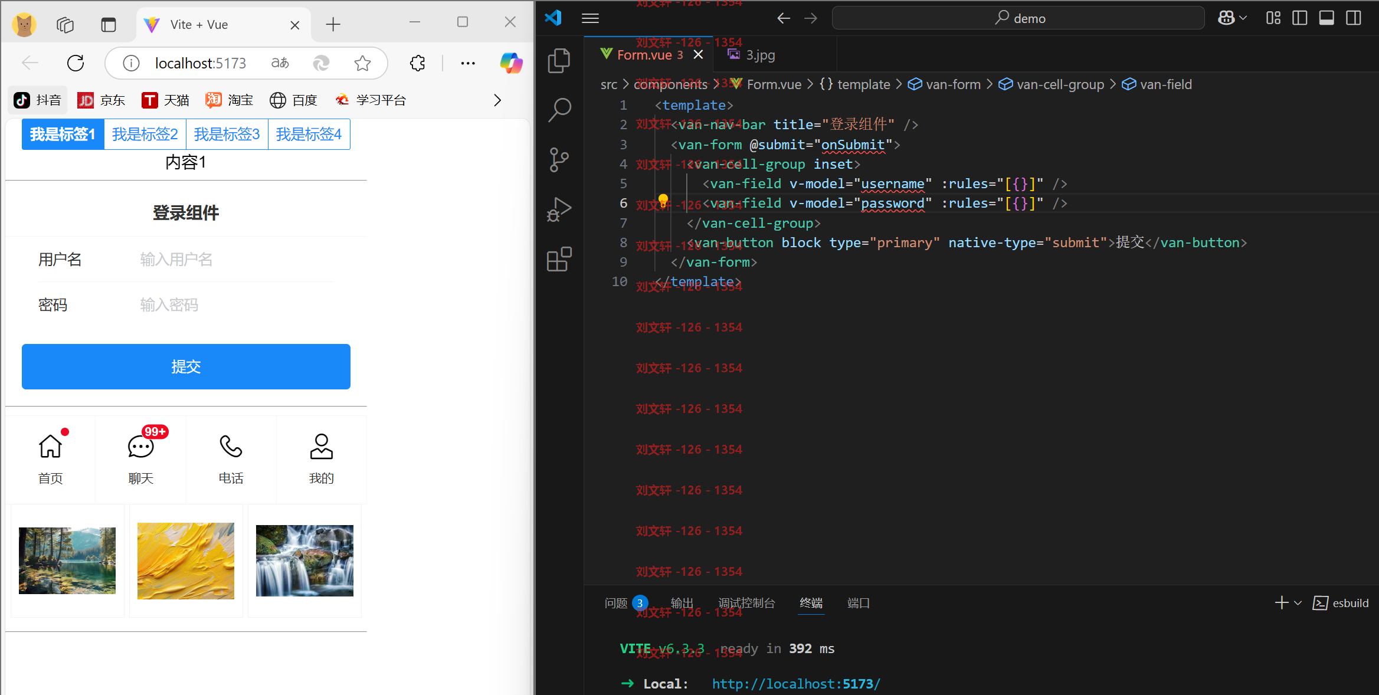Click the van-cell-group breadcrumb segment
This screenshot has width=1379, height=695.
coord(1051,84)
